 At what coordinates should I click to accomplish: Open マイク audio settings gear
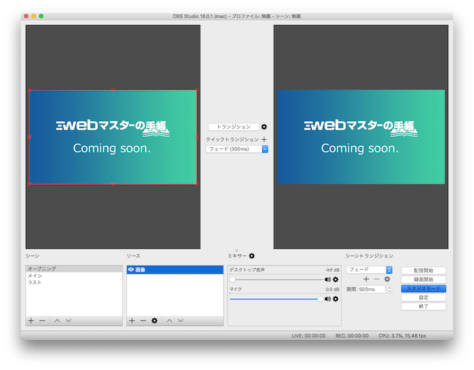336,299
